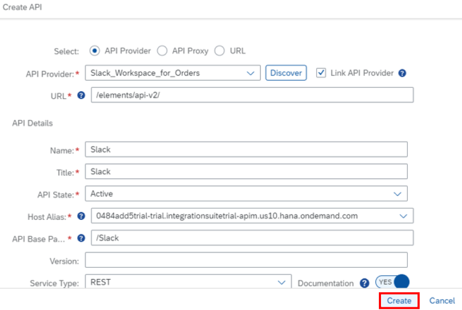Click the Create API dialog title

tap(22, 7)
